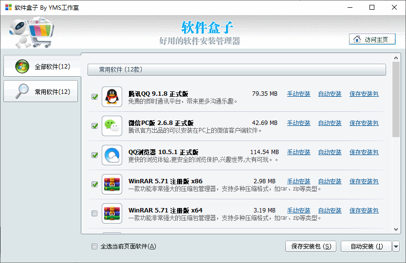Click the 114.54 MB size value
This screenshot has height=263, width=406.
(x=264, y=152)
